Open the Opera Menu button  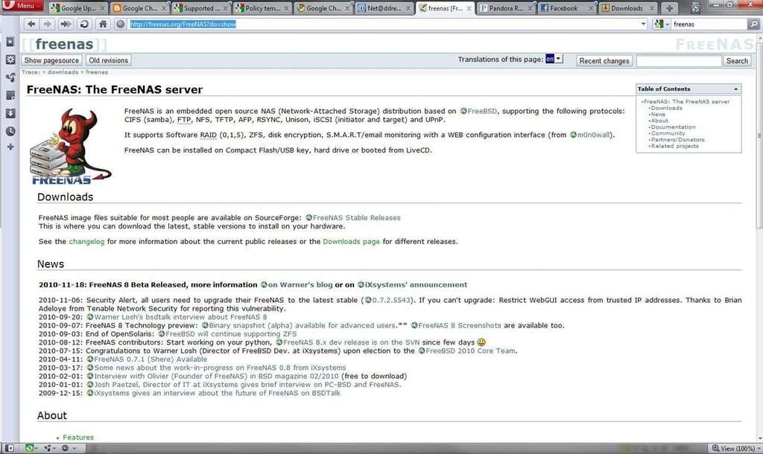point(22,6)
